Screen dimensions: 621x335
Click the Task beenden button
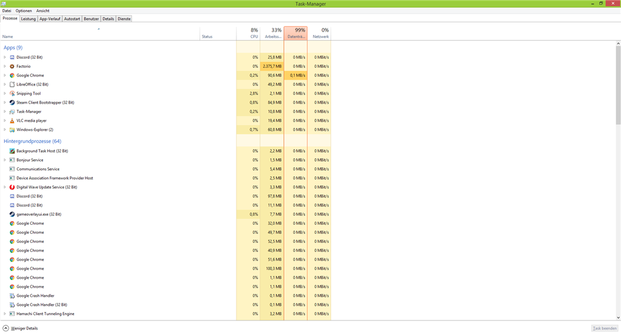pyautogui.click(x=605, y=328)
